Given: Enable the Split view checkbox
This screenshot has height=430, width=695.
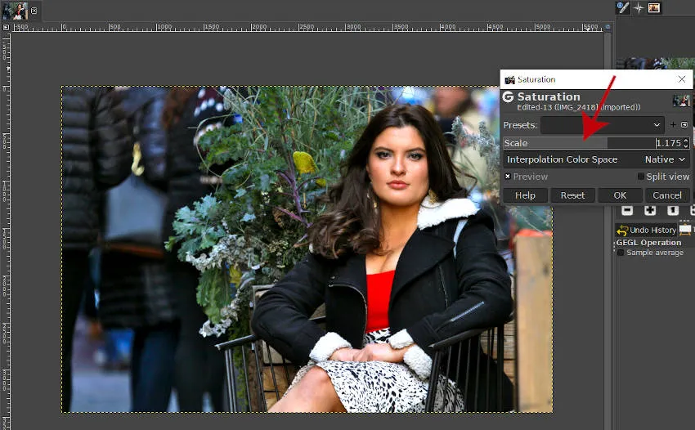Looking at the screenshot, I should [x=640, y=177].
